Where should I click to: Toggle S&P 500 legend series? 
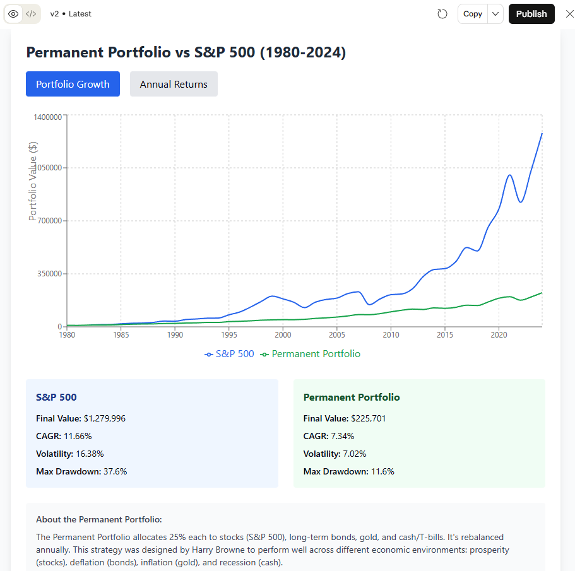235,354
